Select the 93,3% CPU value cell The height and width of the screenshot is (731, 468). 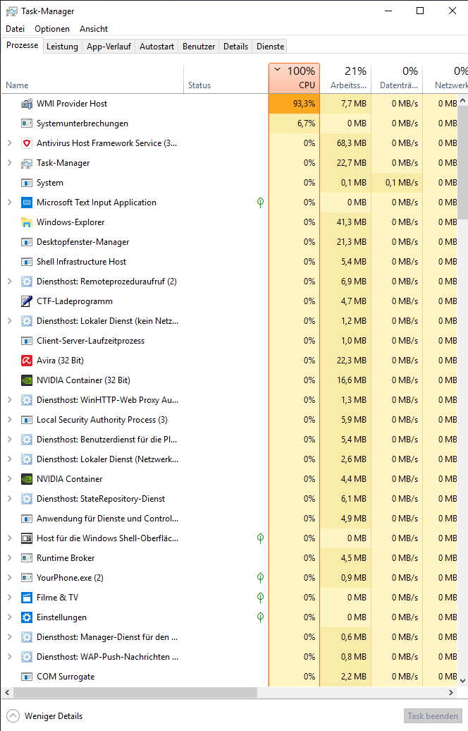click(295, 104)
